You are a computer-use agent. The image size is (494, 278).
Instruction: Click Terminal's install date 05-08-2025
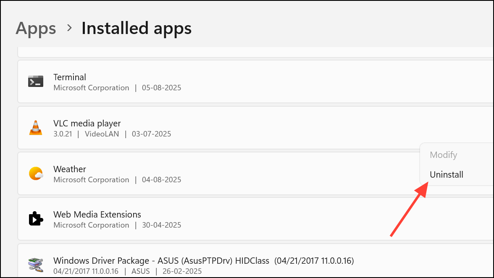(161, 88)
